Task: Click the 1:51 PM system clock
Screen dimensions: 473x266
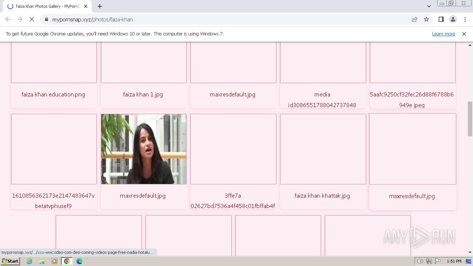Action: click(454, 261)
